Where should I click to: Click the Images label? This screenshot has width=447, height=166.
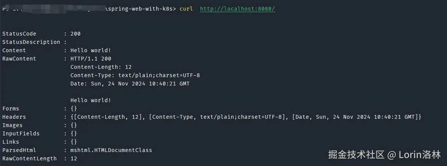click(x=13, y=125)
